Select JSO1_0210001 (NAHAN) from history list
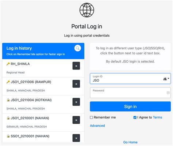Screen dimensions: 173x146 43,123
